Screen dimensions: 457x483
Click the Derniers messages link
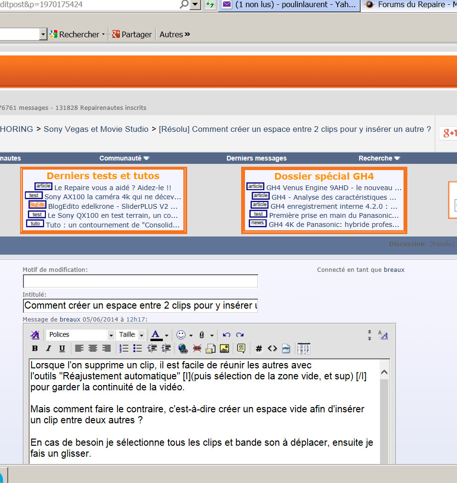pyautogui.click(x=256, y=158)
